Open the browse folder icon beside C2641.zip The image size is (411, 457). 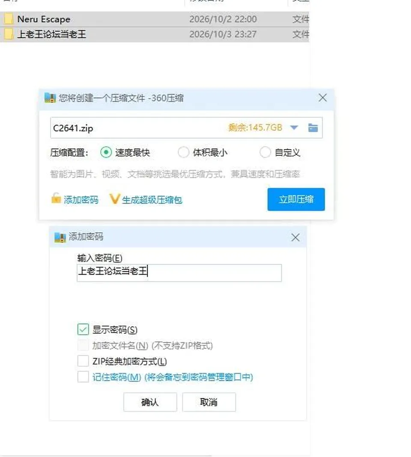click(313, 128)
